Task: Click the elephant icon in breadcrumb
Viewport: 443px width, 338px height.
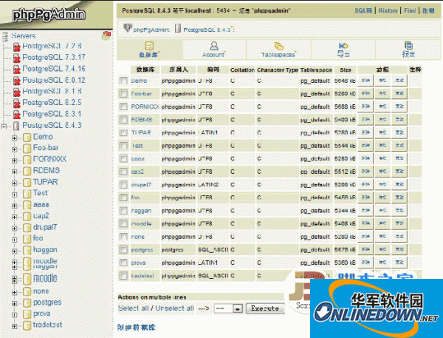Action: [x=128, y=28]
